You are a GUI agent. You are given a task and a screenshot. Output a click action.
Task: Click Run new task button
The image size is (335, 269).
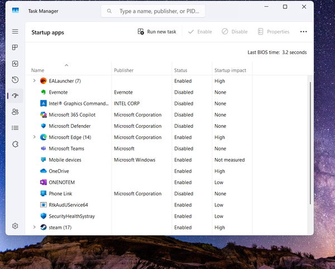(157, 32)
